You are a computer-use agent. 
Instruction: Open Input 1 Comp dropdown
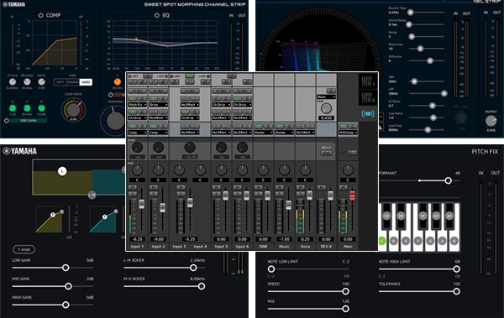[x=137, y=133]
